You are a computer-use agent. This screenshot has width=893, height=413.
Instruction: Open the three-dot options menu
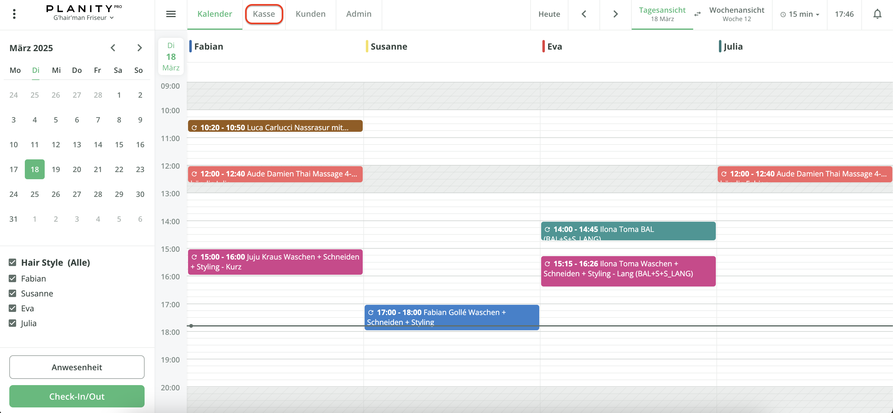tap(14, 14)
